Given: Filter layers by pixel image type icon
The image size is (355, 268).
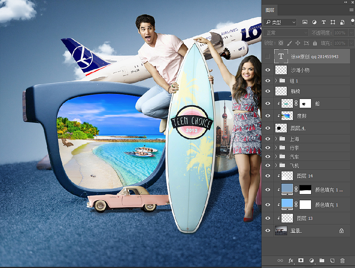Looking at the screenshot, I should pyautogui.click(x=305, y=22).
